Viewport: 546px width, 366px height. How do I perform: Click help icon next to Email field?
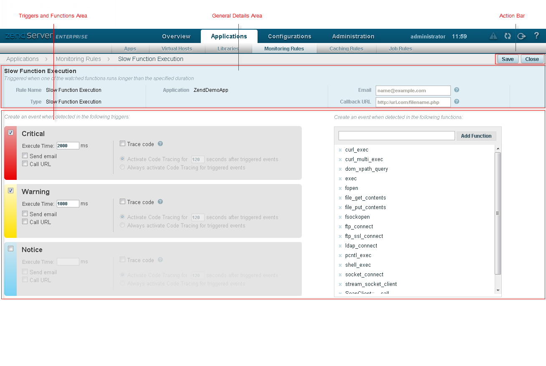point(457,90)
